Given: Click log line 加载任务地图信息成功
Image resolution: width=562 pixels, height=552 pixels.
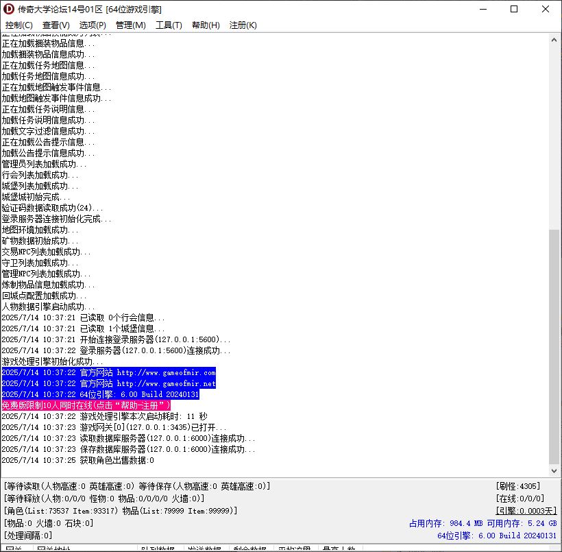Looking at the screenshot, I should [x=49, y=76].
